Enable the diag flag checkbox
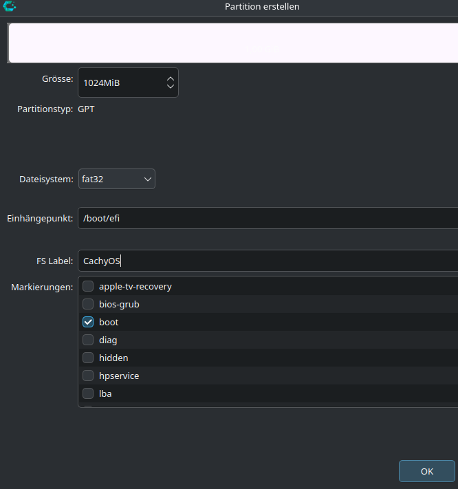 pyautogui.click(x=88, y=340)
